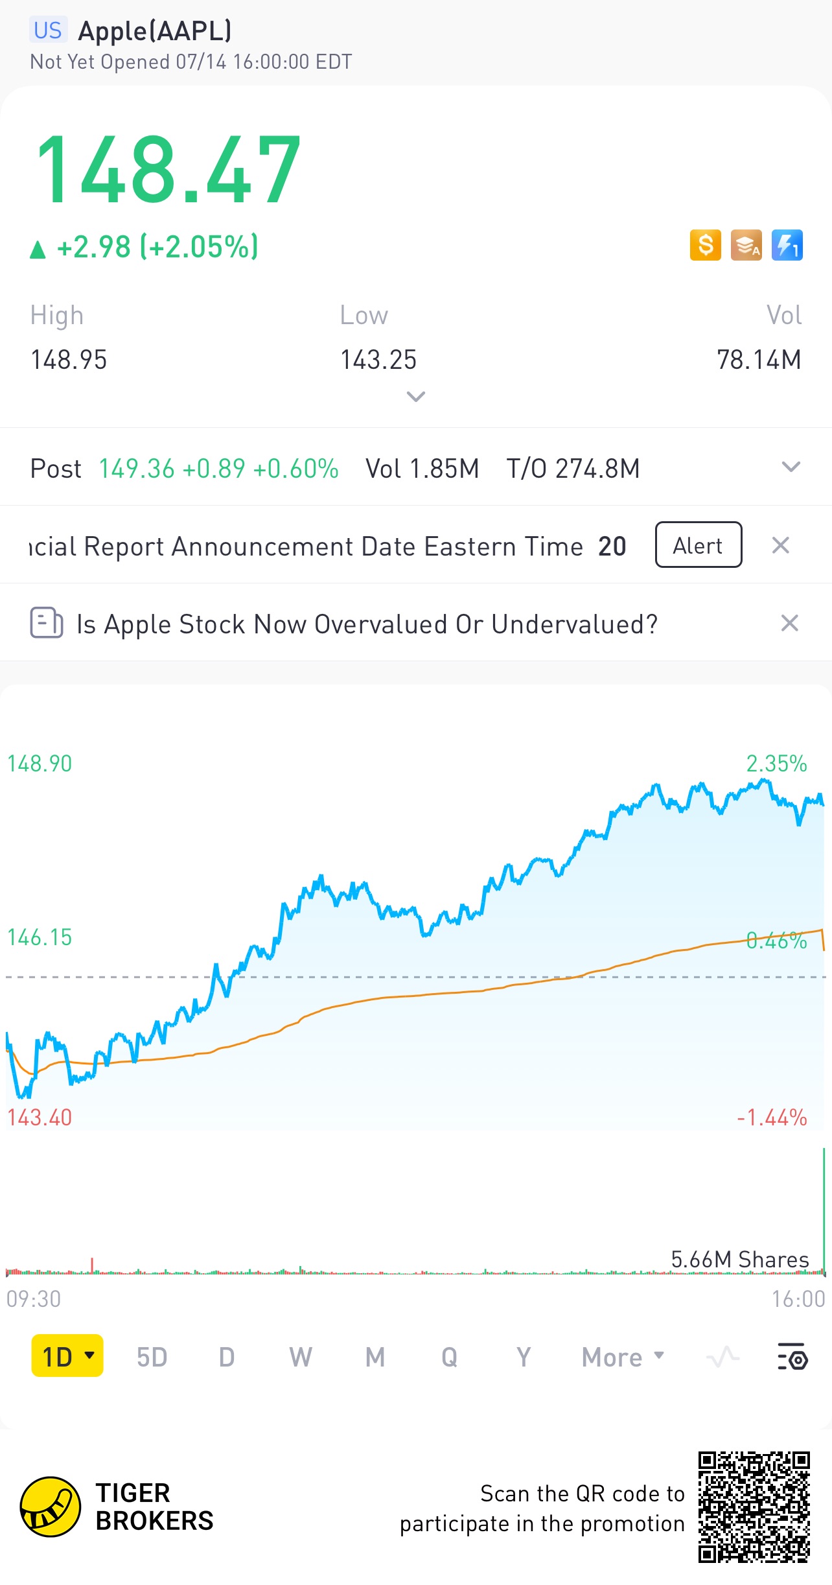
Task: Dismiss the financial report announcement banner
Action: point(781,545)
